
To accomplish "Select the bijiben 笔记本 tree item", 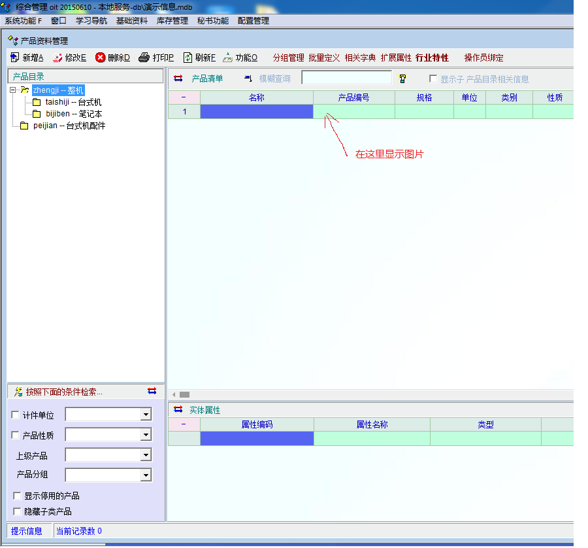I will pos(73,114).
